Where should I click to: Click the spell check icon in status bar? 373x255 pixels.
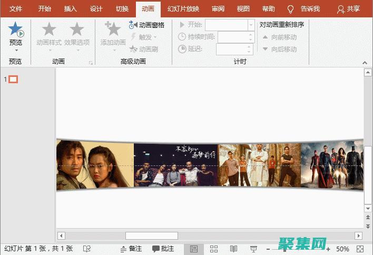[x=87, y=249]
